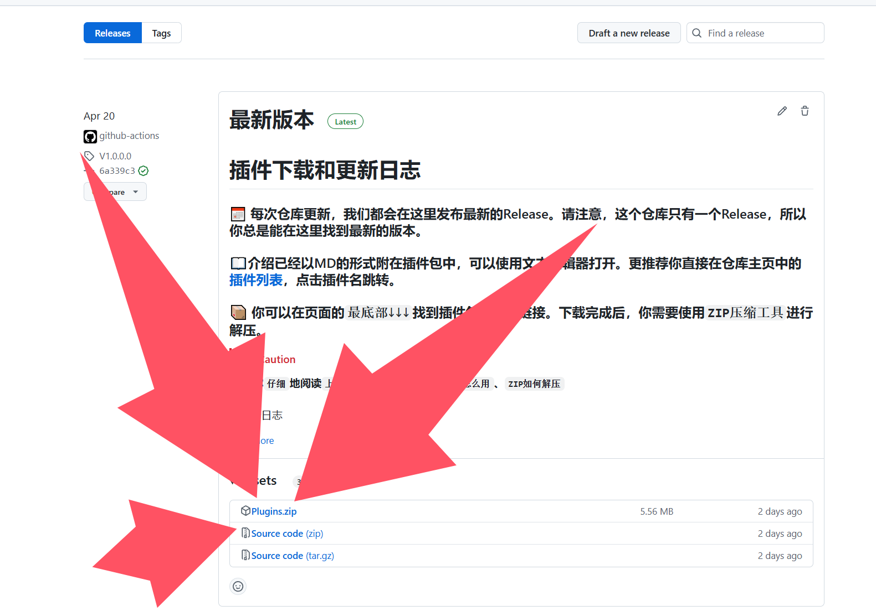
Task: Click the package icon beside Plugins.zip
Action: 245,511
